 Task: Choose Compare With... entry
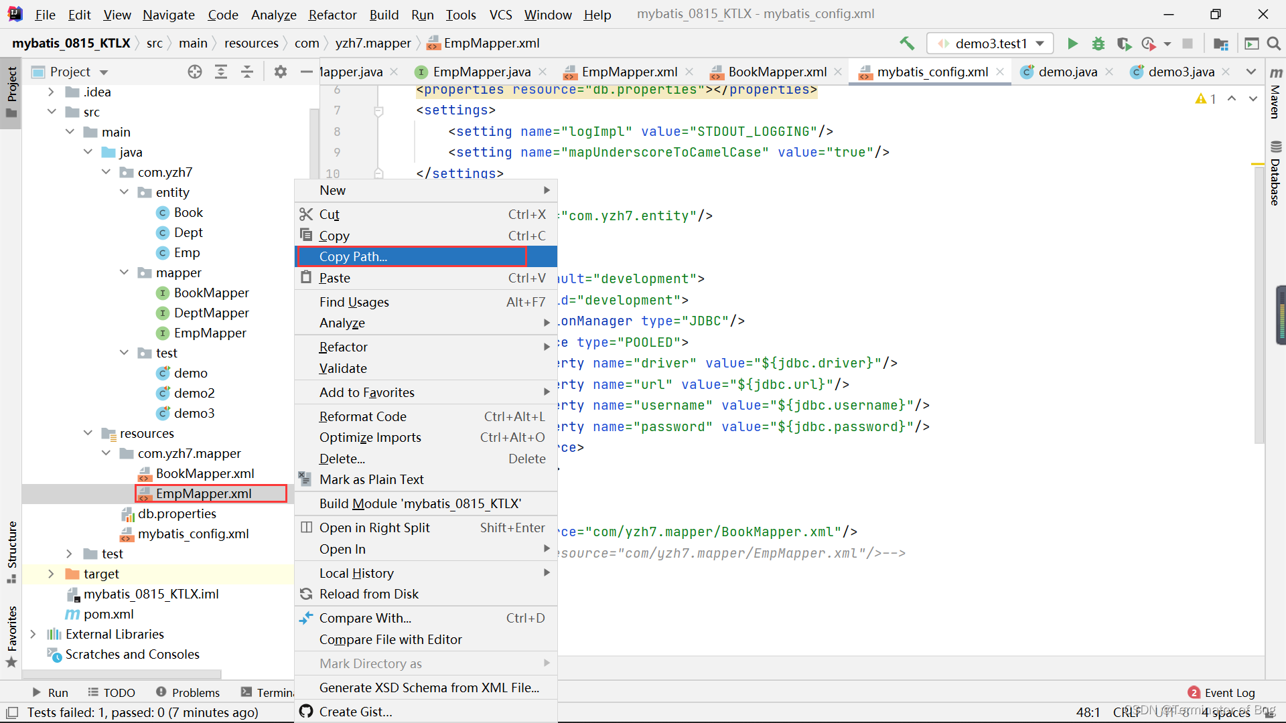pyautogui.click(x=426, y=618)
